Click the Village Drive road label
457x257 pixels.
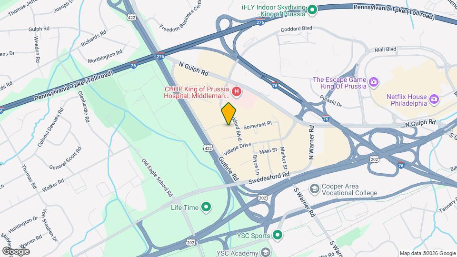[237, 149]
